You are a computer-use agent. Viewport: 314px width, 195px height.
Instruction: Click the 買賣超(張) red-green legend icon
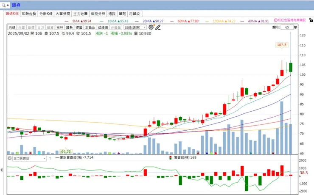[x=171, y=158]
